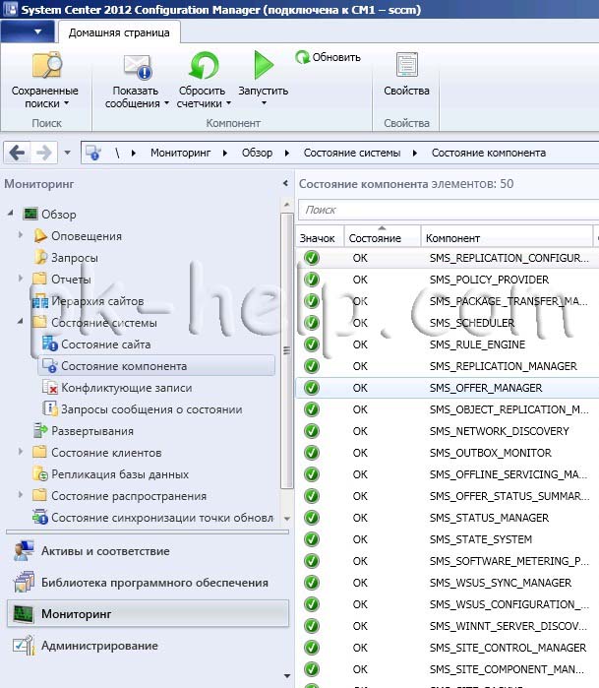Go forward with the right arrow
Image resolution: width=599 pixels, height=688 pixels.
[x=44, y=154]
